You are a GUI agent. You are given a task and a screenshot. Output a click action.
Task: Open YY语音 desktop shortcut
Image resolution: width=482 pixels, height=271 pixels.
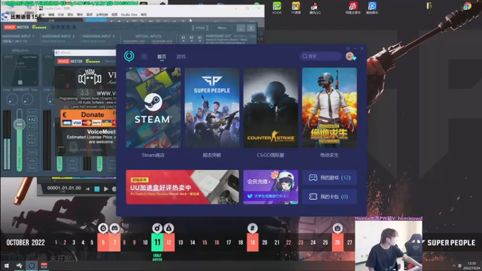(x=296, y=8)
